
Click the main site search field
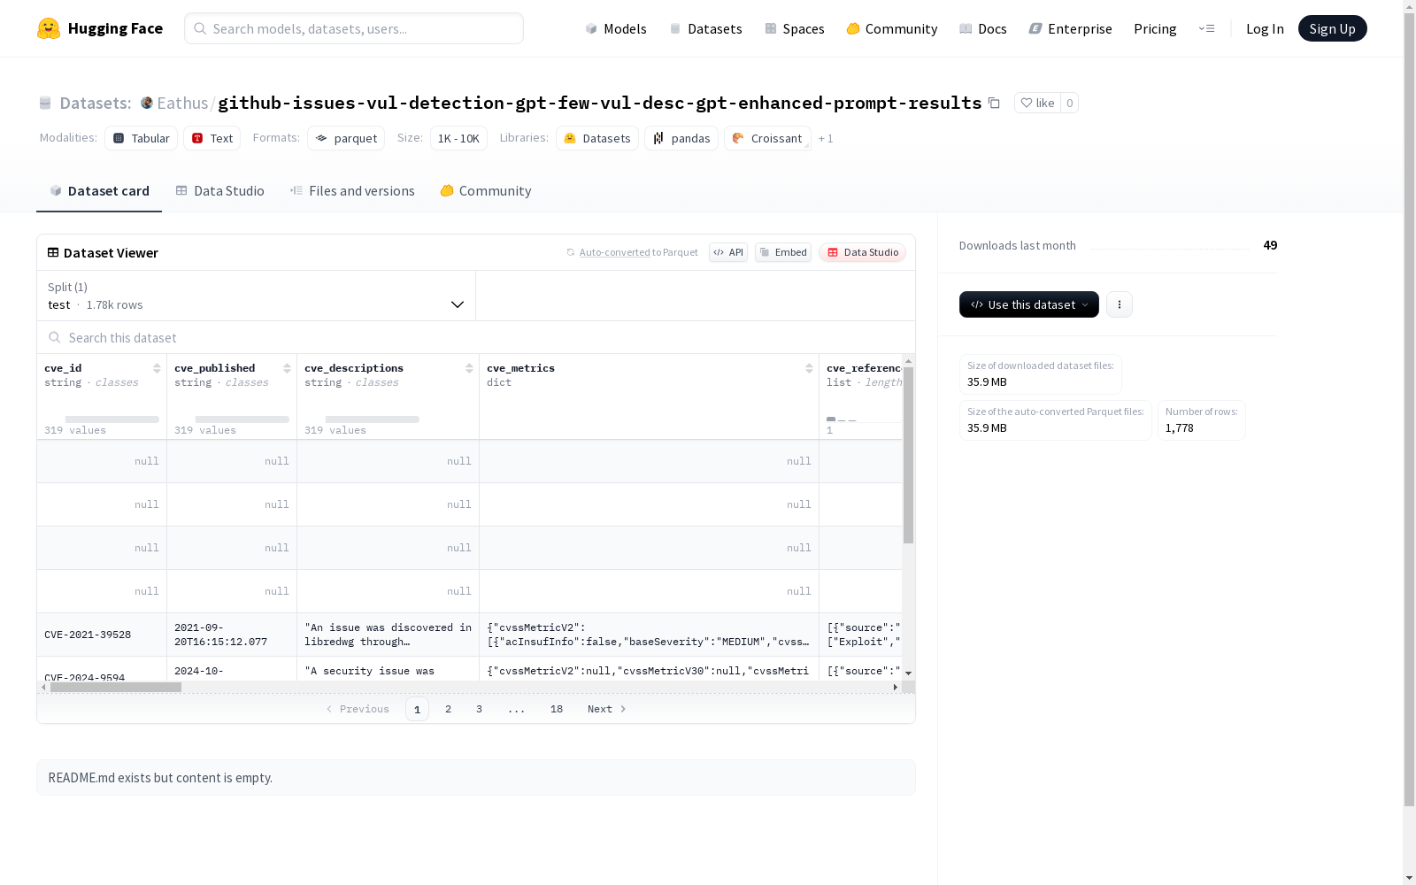tap(354, 28)
